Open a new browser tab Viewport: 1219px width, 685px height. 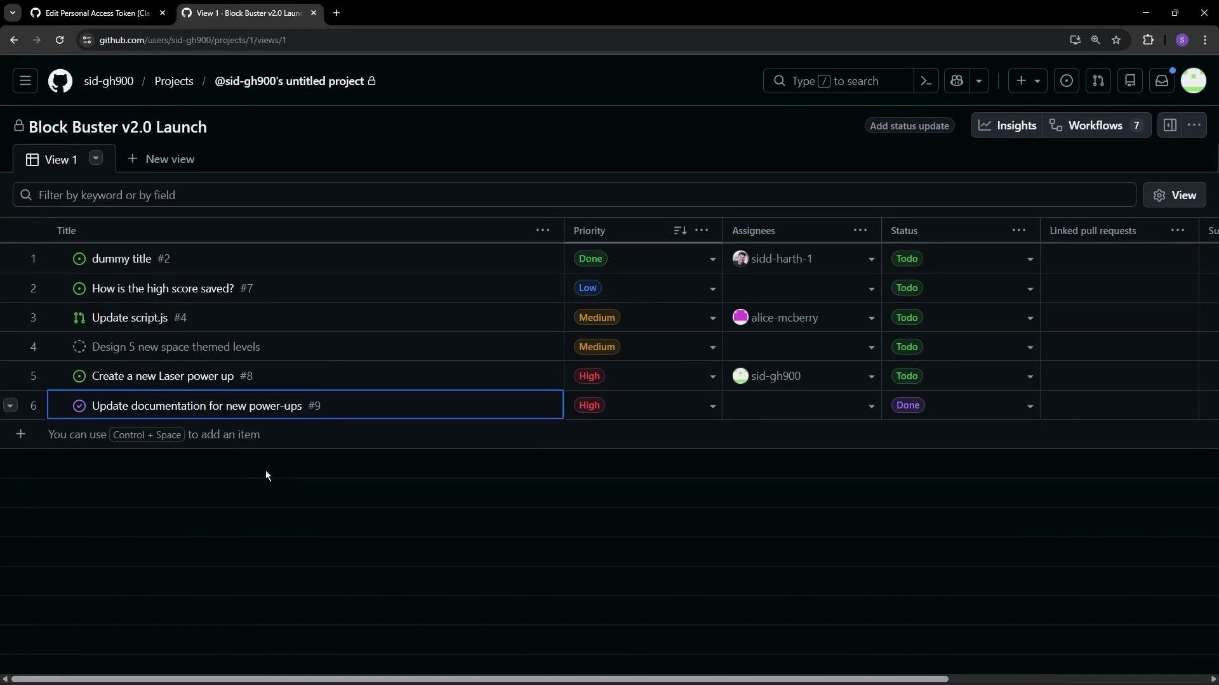[x=336, y=13]
